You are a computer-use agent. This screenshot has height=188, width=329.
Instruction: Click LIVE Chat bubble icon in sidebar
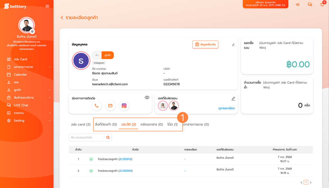pos(9,105)
